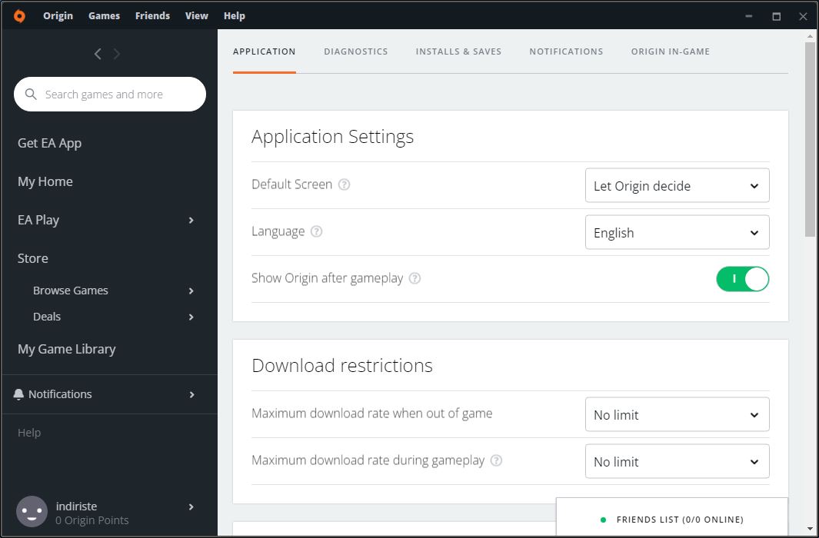Expand the EA Play submenu arrow

191,221
